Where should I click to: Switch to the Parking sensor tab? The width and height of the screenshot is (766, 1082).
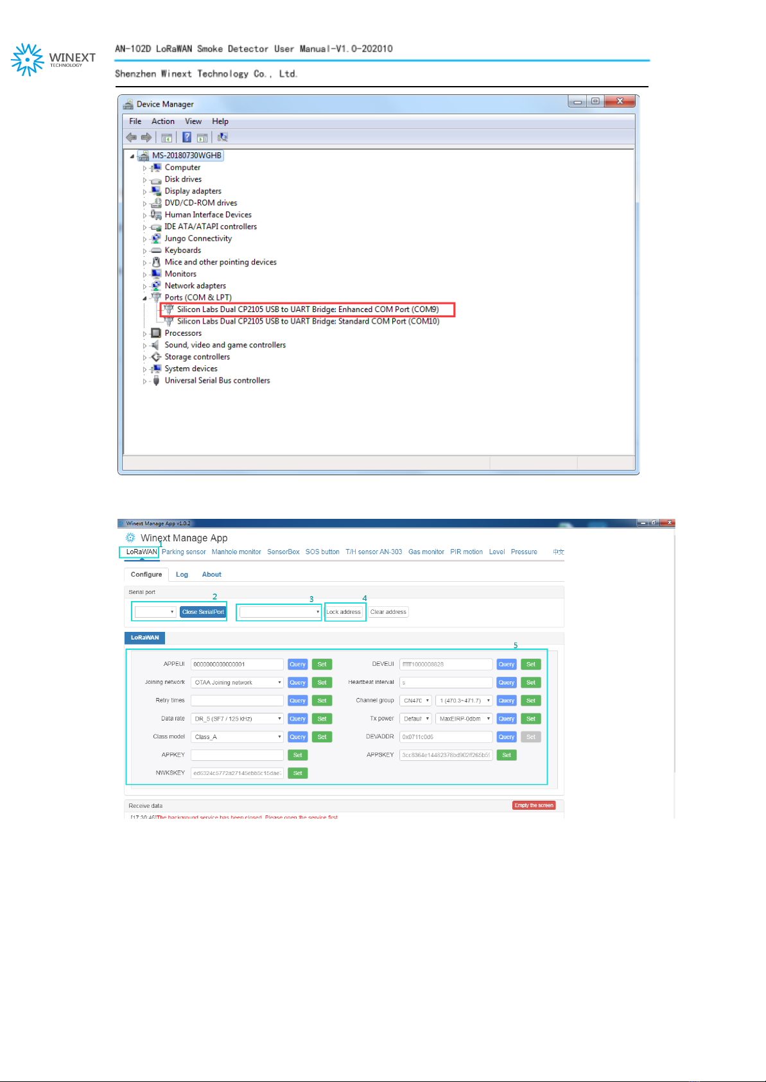click(x=184, y=552)
